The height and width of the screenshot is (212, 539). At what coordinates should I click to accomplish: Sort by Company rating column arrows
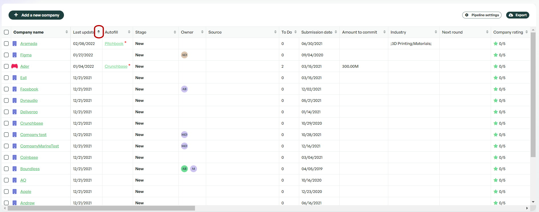pyautogui.click(x=526, y=32)
